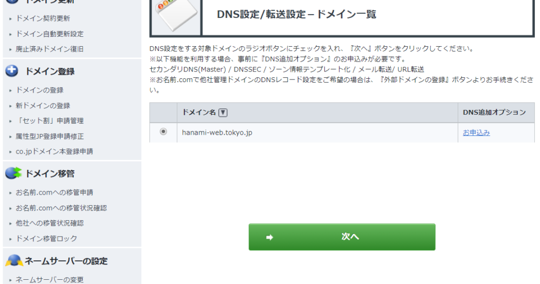Open 新ドメインの登録 link
540x284 pixels.
43,106
